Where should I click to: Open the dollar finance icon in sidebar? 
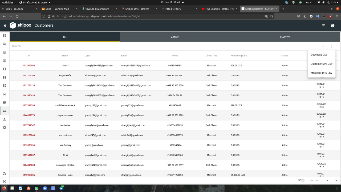point(5,77)
